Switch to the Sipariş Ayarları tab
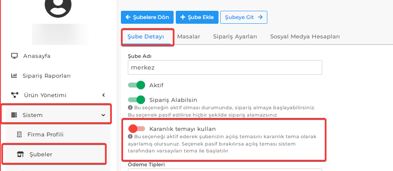This screenshot has width=393, height=171. [x=235, y=37]
